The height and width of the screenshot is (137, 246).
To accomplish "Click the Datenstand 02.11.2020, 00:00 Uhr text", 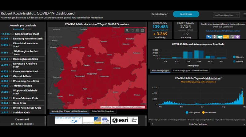I will (22, 124).
